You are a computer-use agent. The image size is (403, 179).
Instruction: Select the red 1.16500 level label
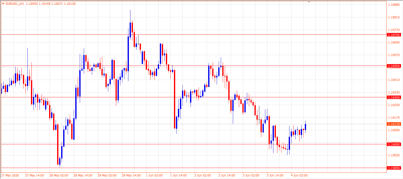pyautogui.click(x=394, y=66)
